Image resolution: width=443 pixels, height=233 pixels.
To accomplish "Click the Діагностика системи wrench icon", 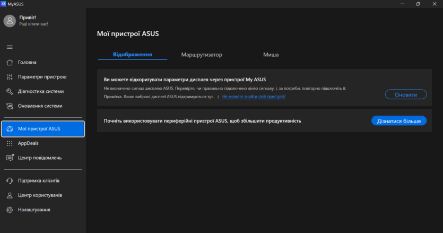I will click(x=10, y=91).
